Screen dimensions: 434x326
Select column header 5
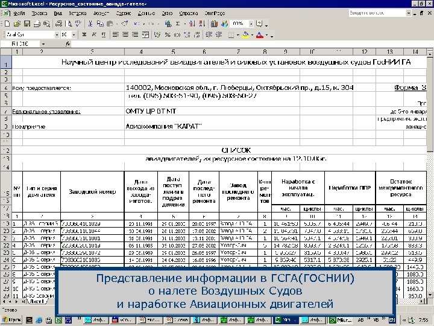click(x=173, y=51)
